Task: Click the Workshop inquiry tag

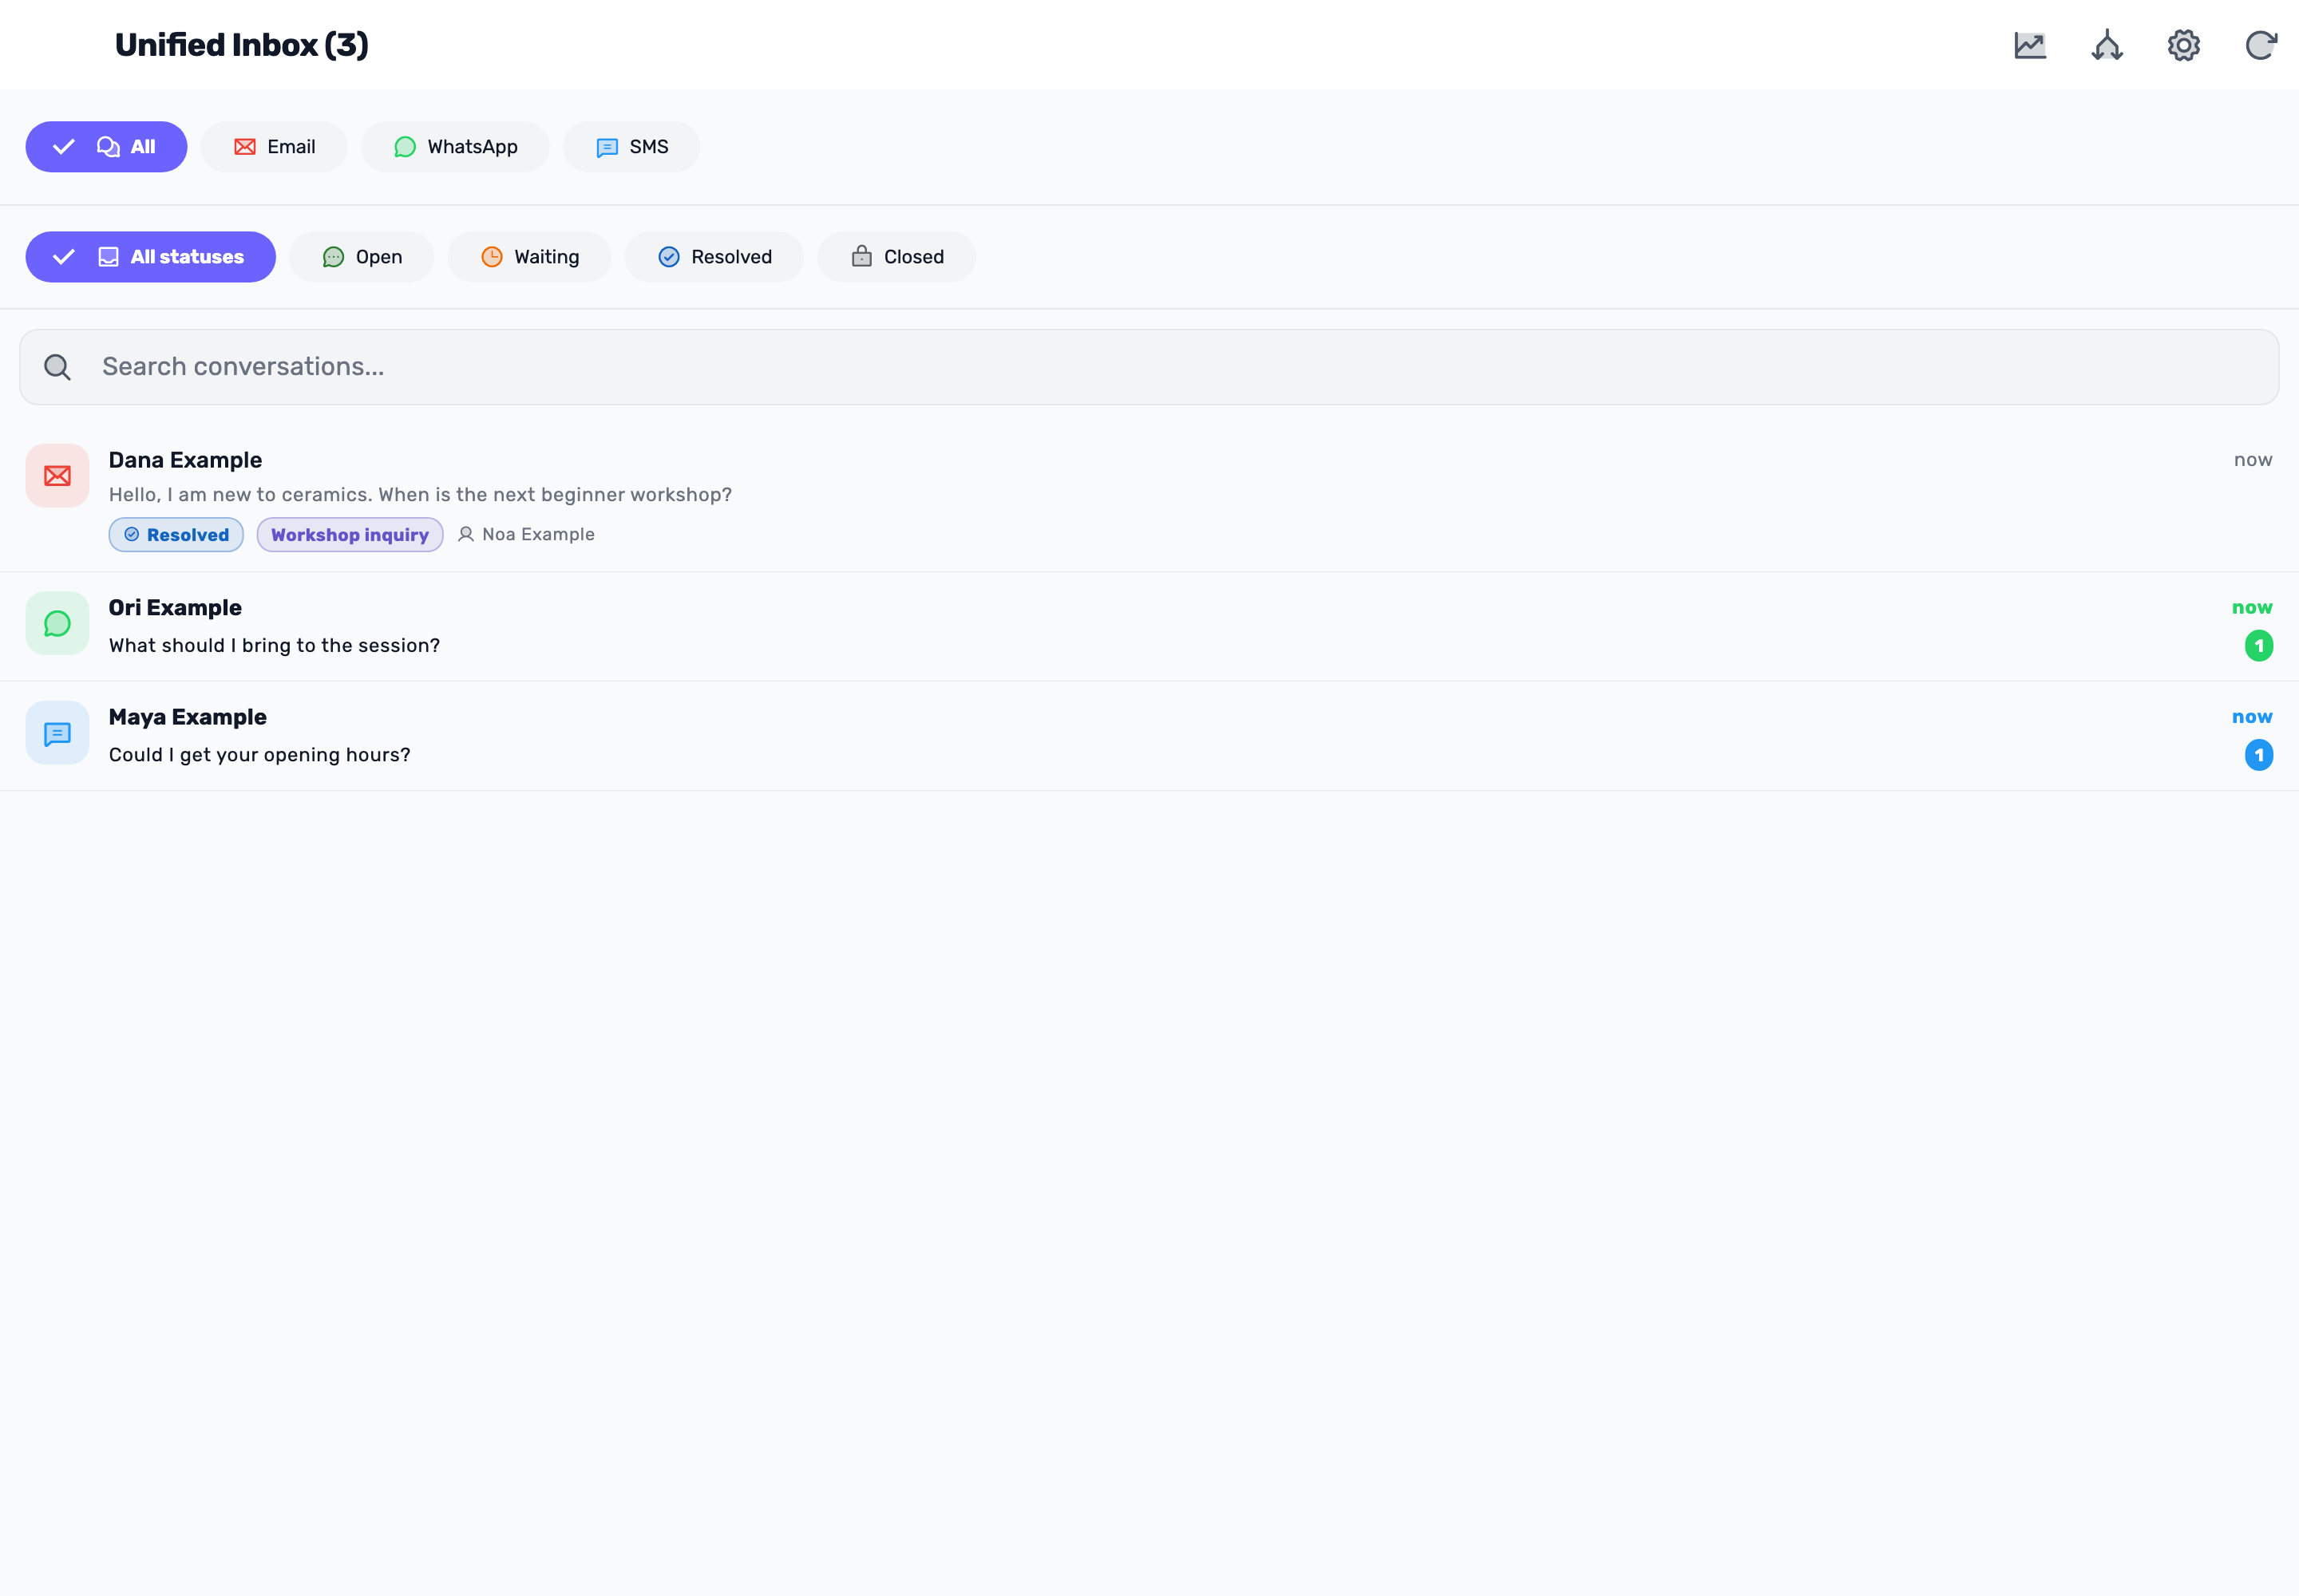Action: 350,535
